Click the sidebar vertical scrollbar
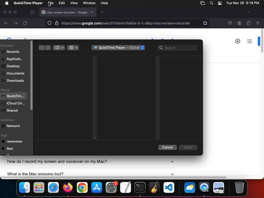The image size is (264, 198). tap(31, 75)
